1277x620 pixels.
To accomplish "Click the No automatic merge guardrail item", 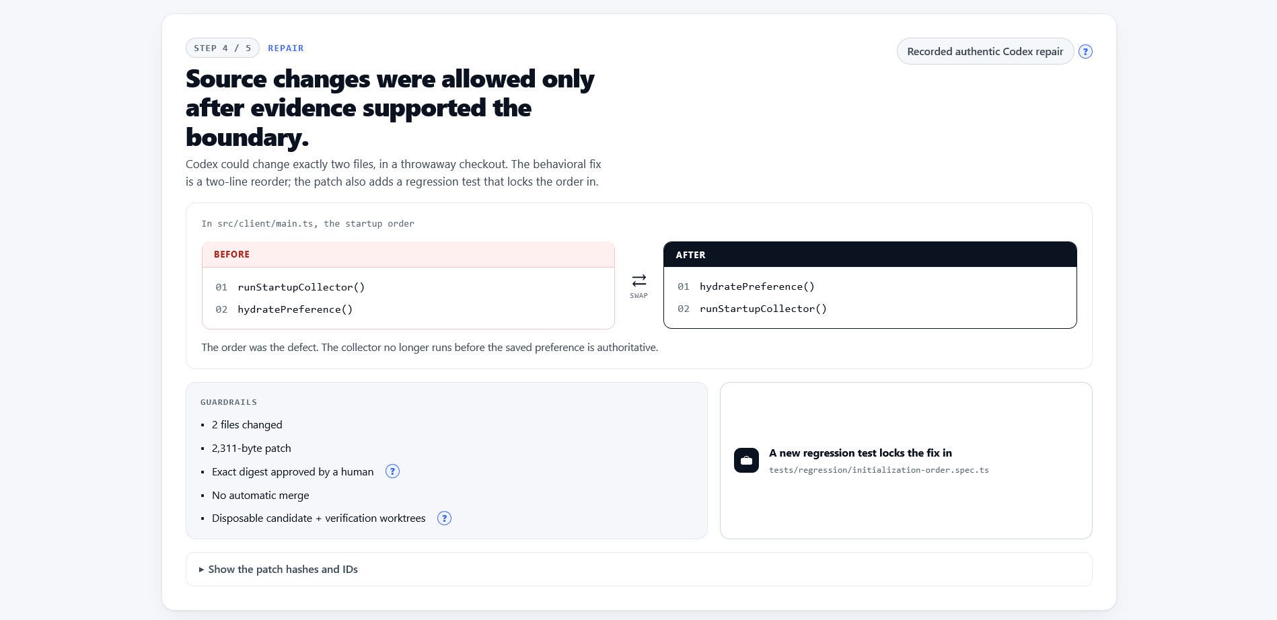I will click(x=260, y=496).
